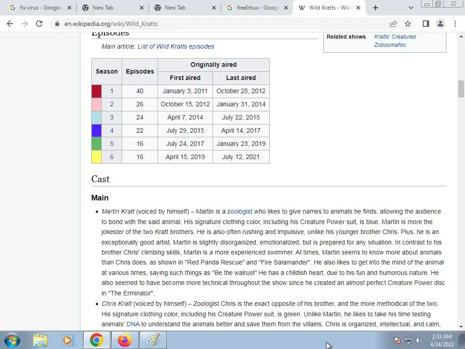
Task: Open Season 2 link
Action: 112,104
